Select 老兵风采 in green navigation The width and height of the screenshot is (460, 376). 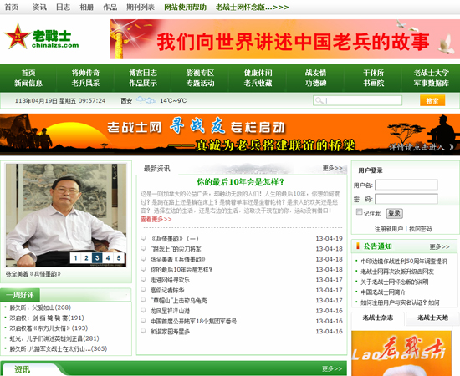85,84
